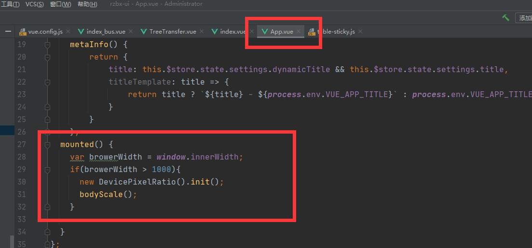Close the table-sticky.js tab
Image resolution: width=532 pixels, height=248 pixels.
click(360, 32)
